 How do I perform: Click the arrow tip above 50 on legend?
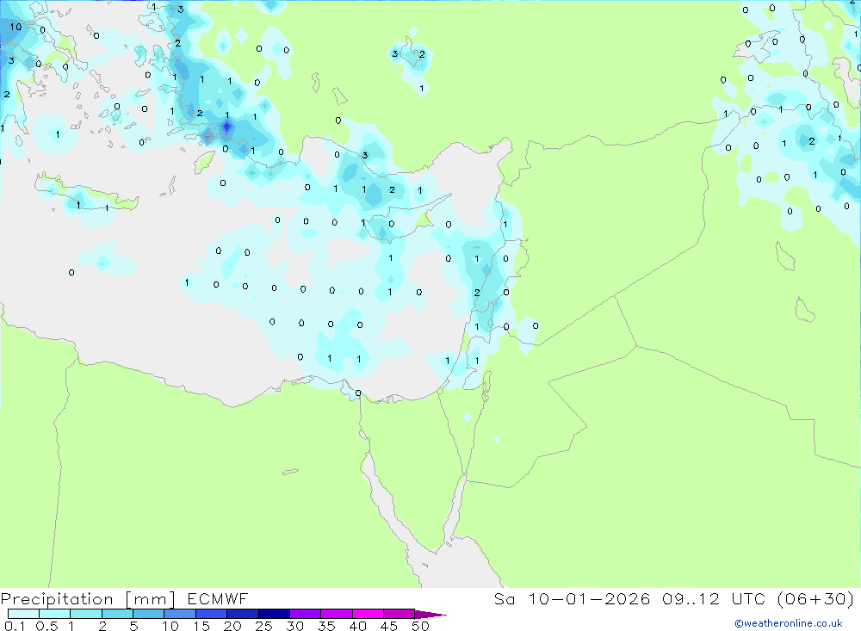click(x=430, y=614)
